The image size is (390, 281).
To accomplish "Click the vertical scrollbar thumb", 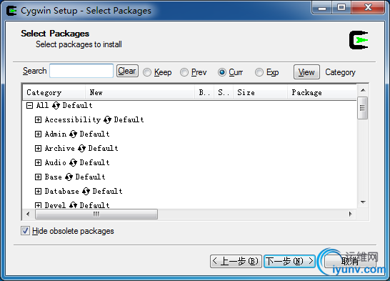I will (363, 108).
